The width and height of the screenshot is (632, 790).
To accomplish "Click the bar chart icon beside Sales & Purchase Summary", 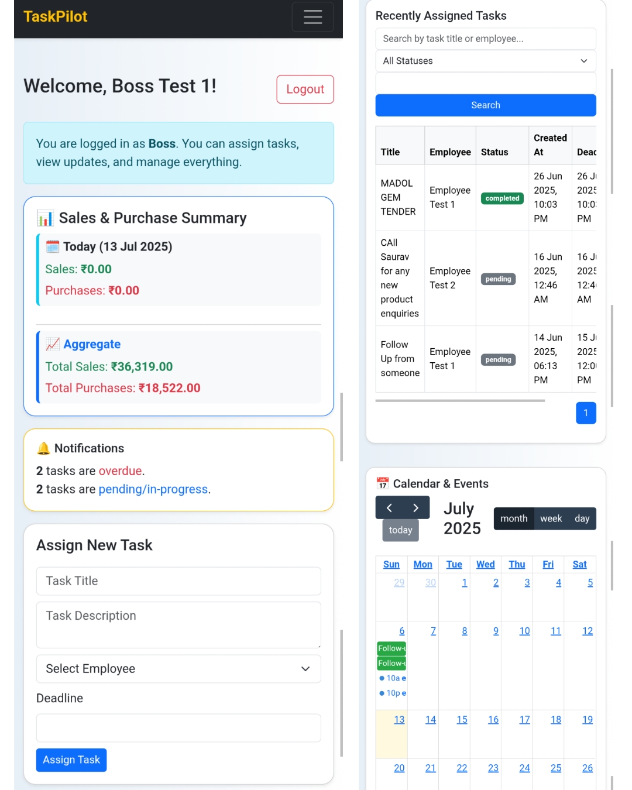I will pyautogui.click(x=45, y=218).
